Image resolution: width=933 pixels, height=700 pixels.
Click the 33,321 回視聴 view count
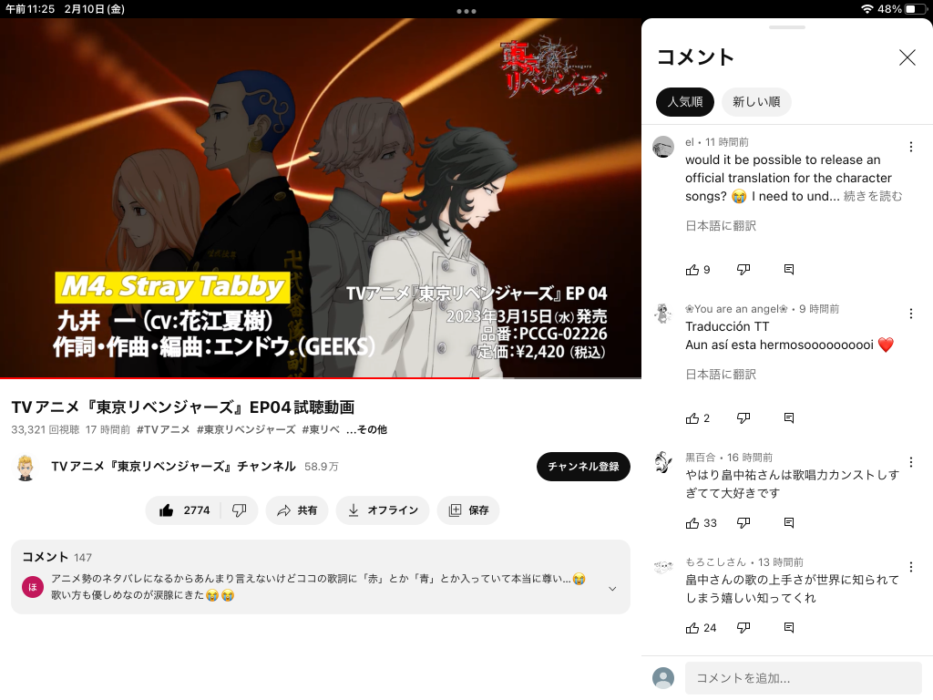click(46, 430)
